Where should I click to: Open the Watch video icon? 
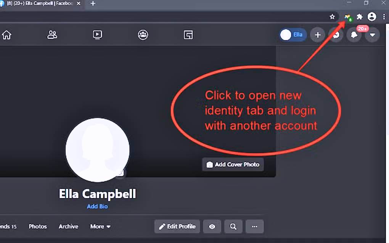click(x=97, y=35)
